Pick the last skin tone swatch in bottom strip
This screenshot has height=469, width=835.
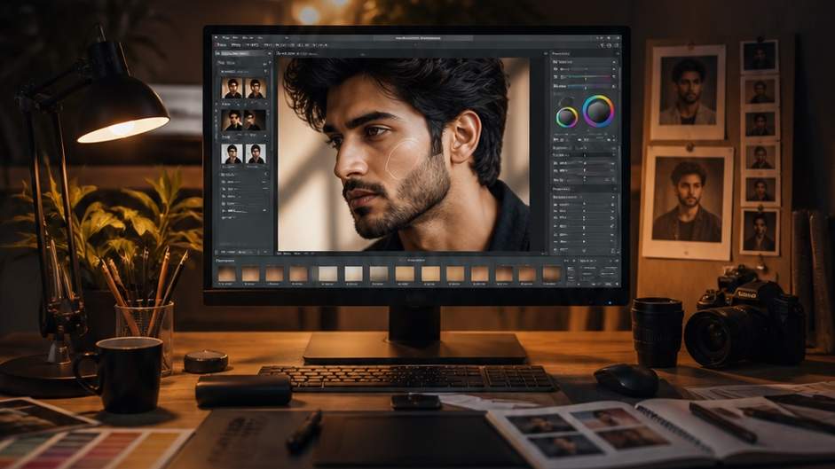[552, 274]
